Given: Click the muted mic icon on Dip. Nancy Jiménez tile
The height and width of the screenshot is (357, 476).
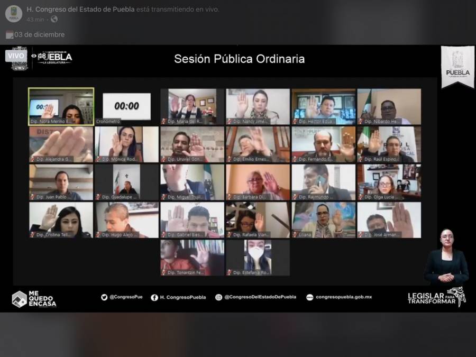Looking at the screenshot, I should point(230,122).
